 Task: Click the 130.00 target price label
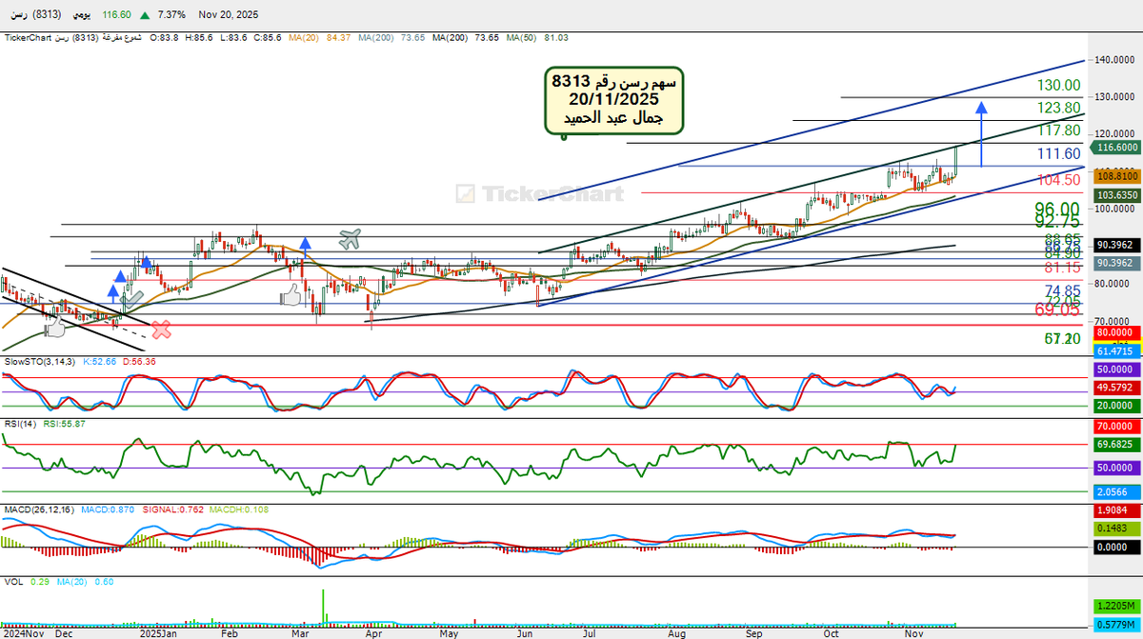click(x=1057, y=86)
